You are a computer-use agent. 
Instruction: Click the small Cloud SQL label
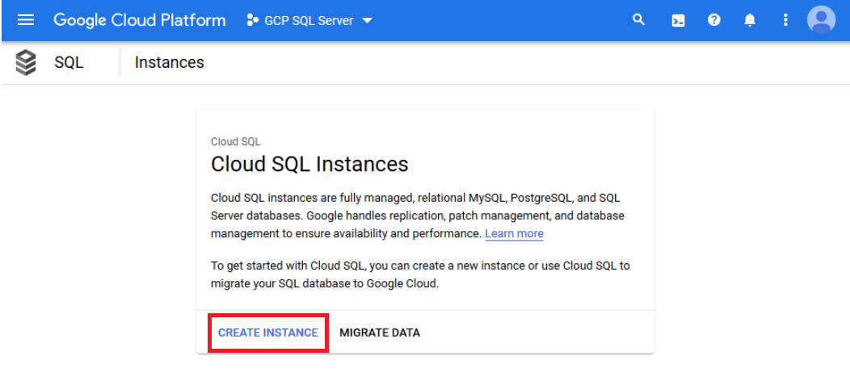click(236, 142)
